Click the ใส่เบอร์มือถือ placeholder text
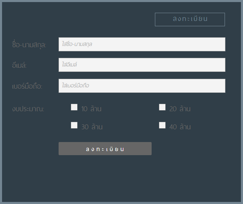The width and height of the screenshot is (243, 204). point(75,85)
